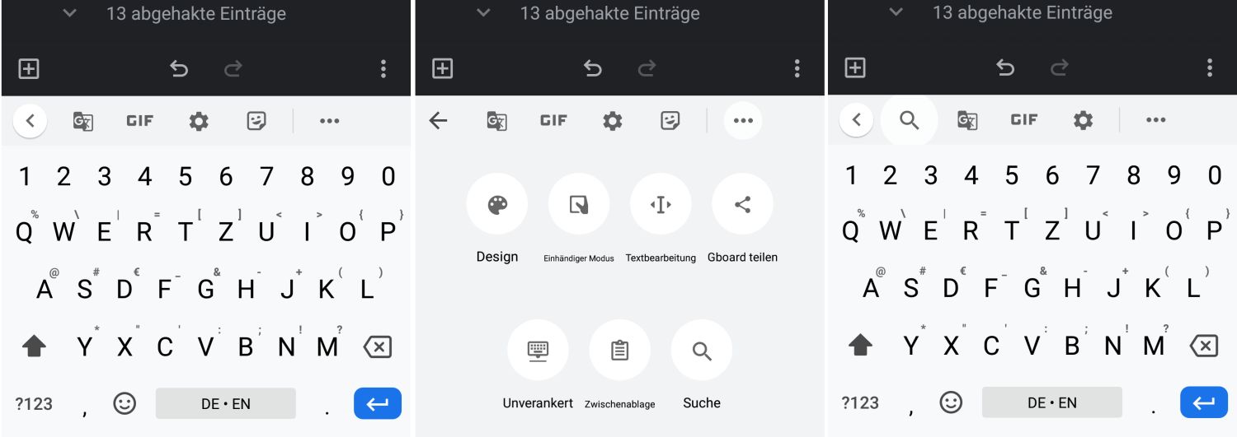Tap the Suche icon in options grid

(702, 351)
